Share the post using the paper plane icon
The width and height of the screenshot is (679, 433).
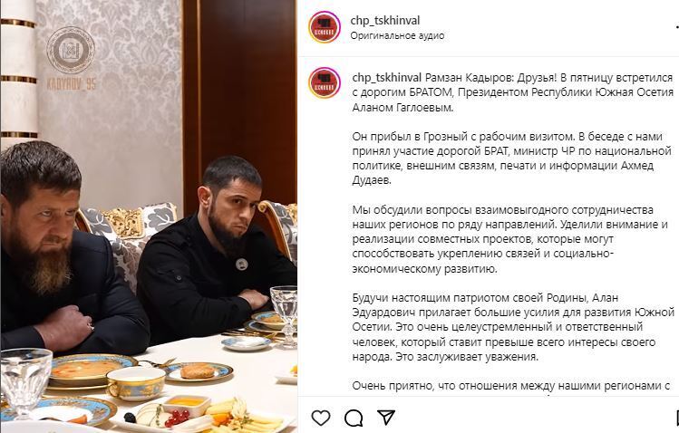click(386, 418)
